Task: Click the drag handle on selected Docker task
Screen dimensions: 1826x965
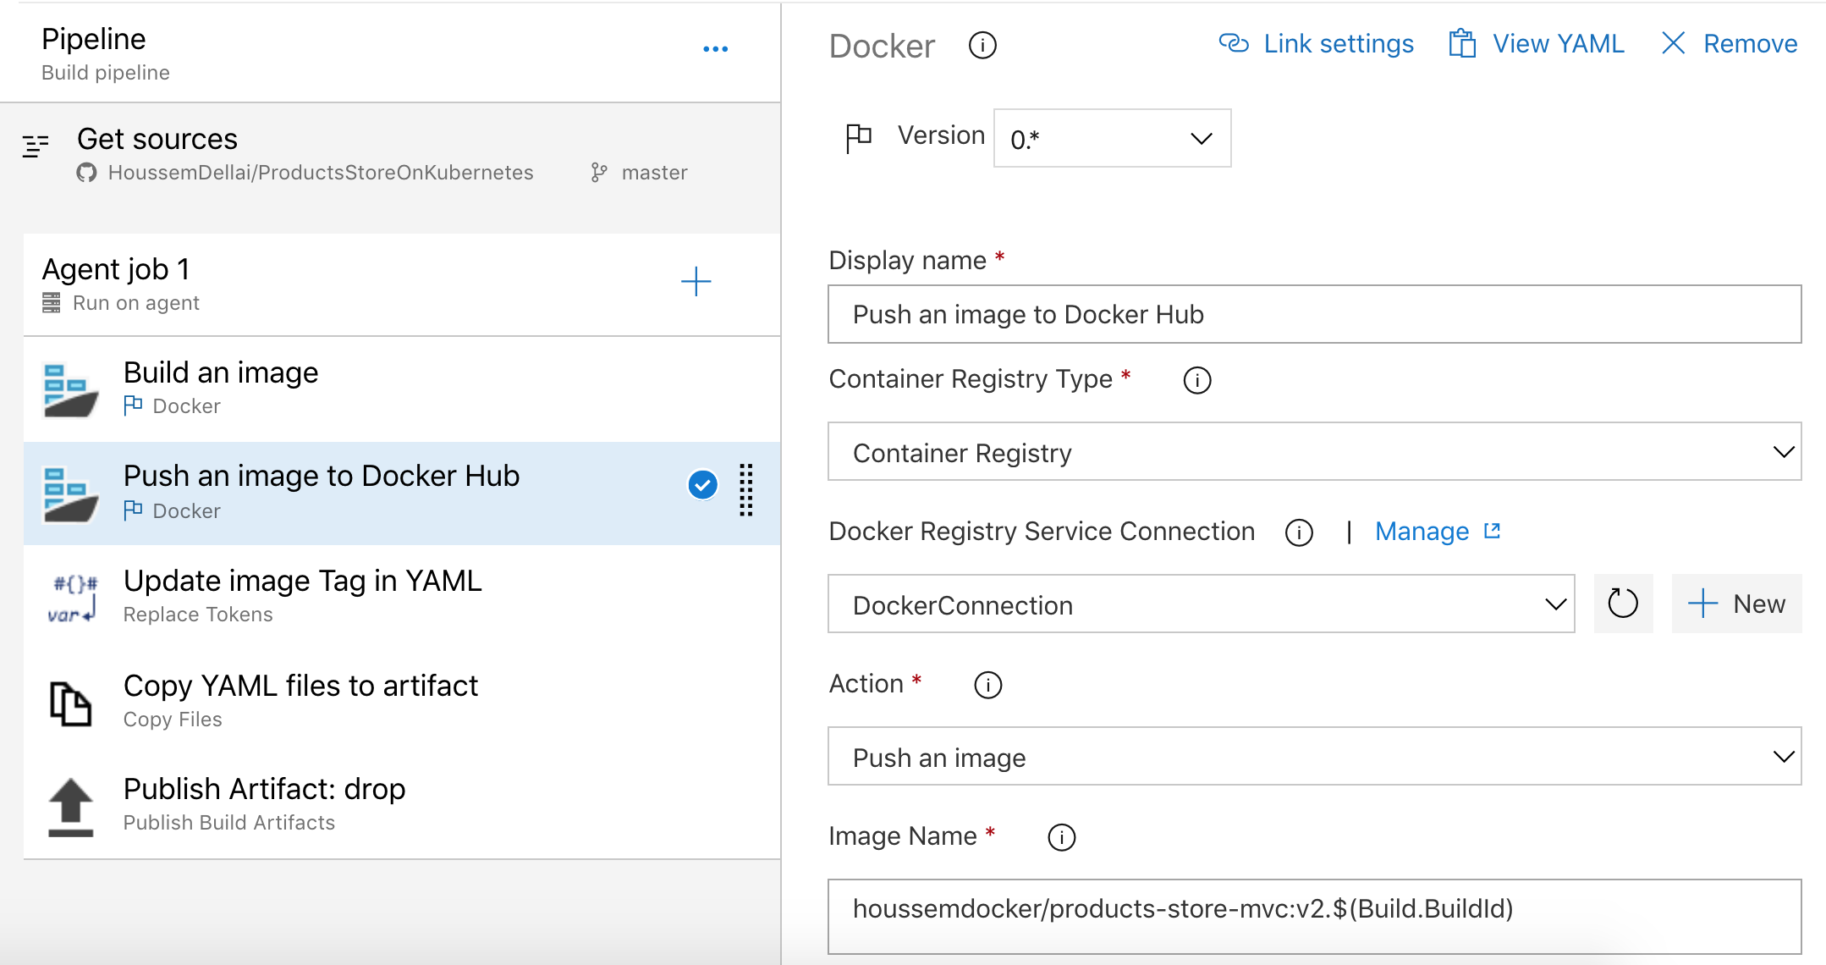Action: tap(745, 490)
